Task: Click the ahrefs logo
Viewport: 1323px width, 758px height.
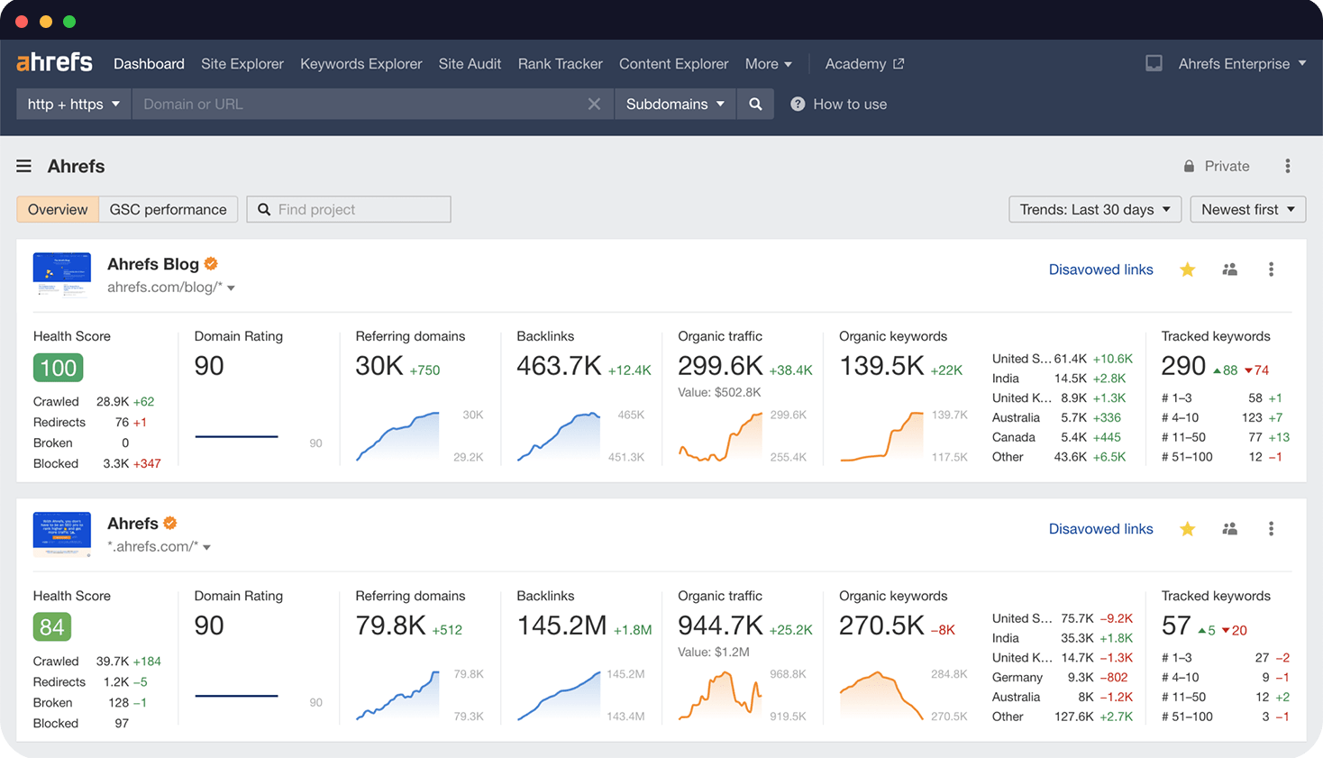Action: [x=54, y=62]
